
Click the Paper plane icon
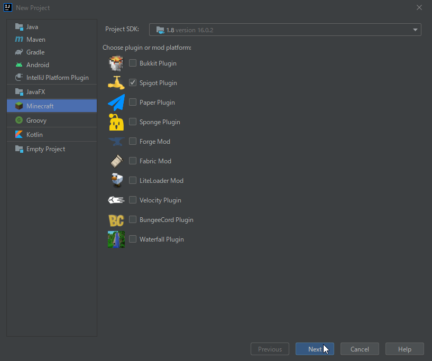pos(116,103)
